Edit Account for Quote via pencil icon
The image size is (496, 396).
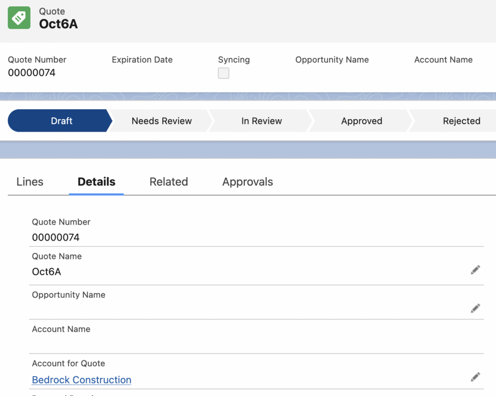click(x=475, y=377)
